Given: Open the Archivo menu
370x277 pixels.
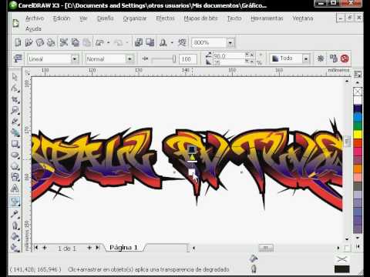Looking at the screenshot, I should point(35,18).
